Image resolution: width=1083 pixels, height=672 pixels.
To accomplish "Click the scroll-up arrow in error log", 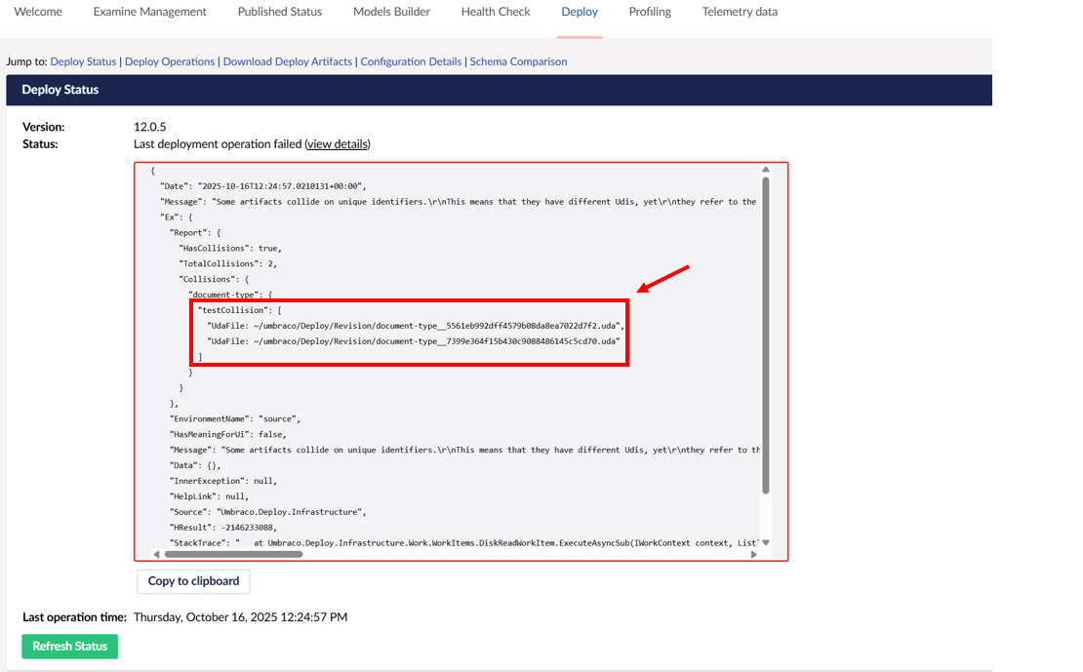I will point(766,170).
